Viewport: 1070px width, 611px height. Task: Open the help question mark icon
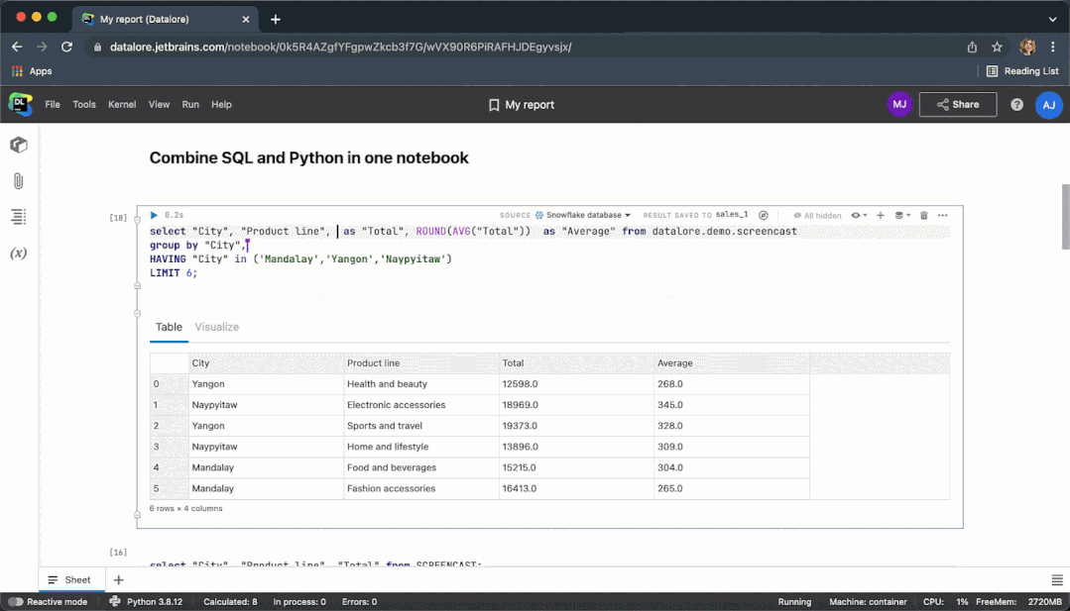[1016, 105]
